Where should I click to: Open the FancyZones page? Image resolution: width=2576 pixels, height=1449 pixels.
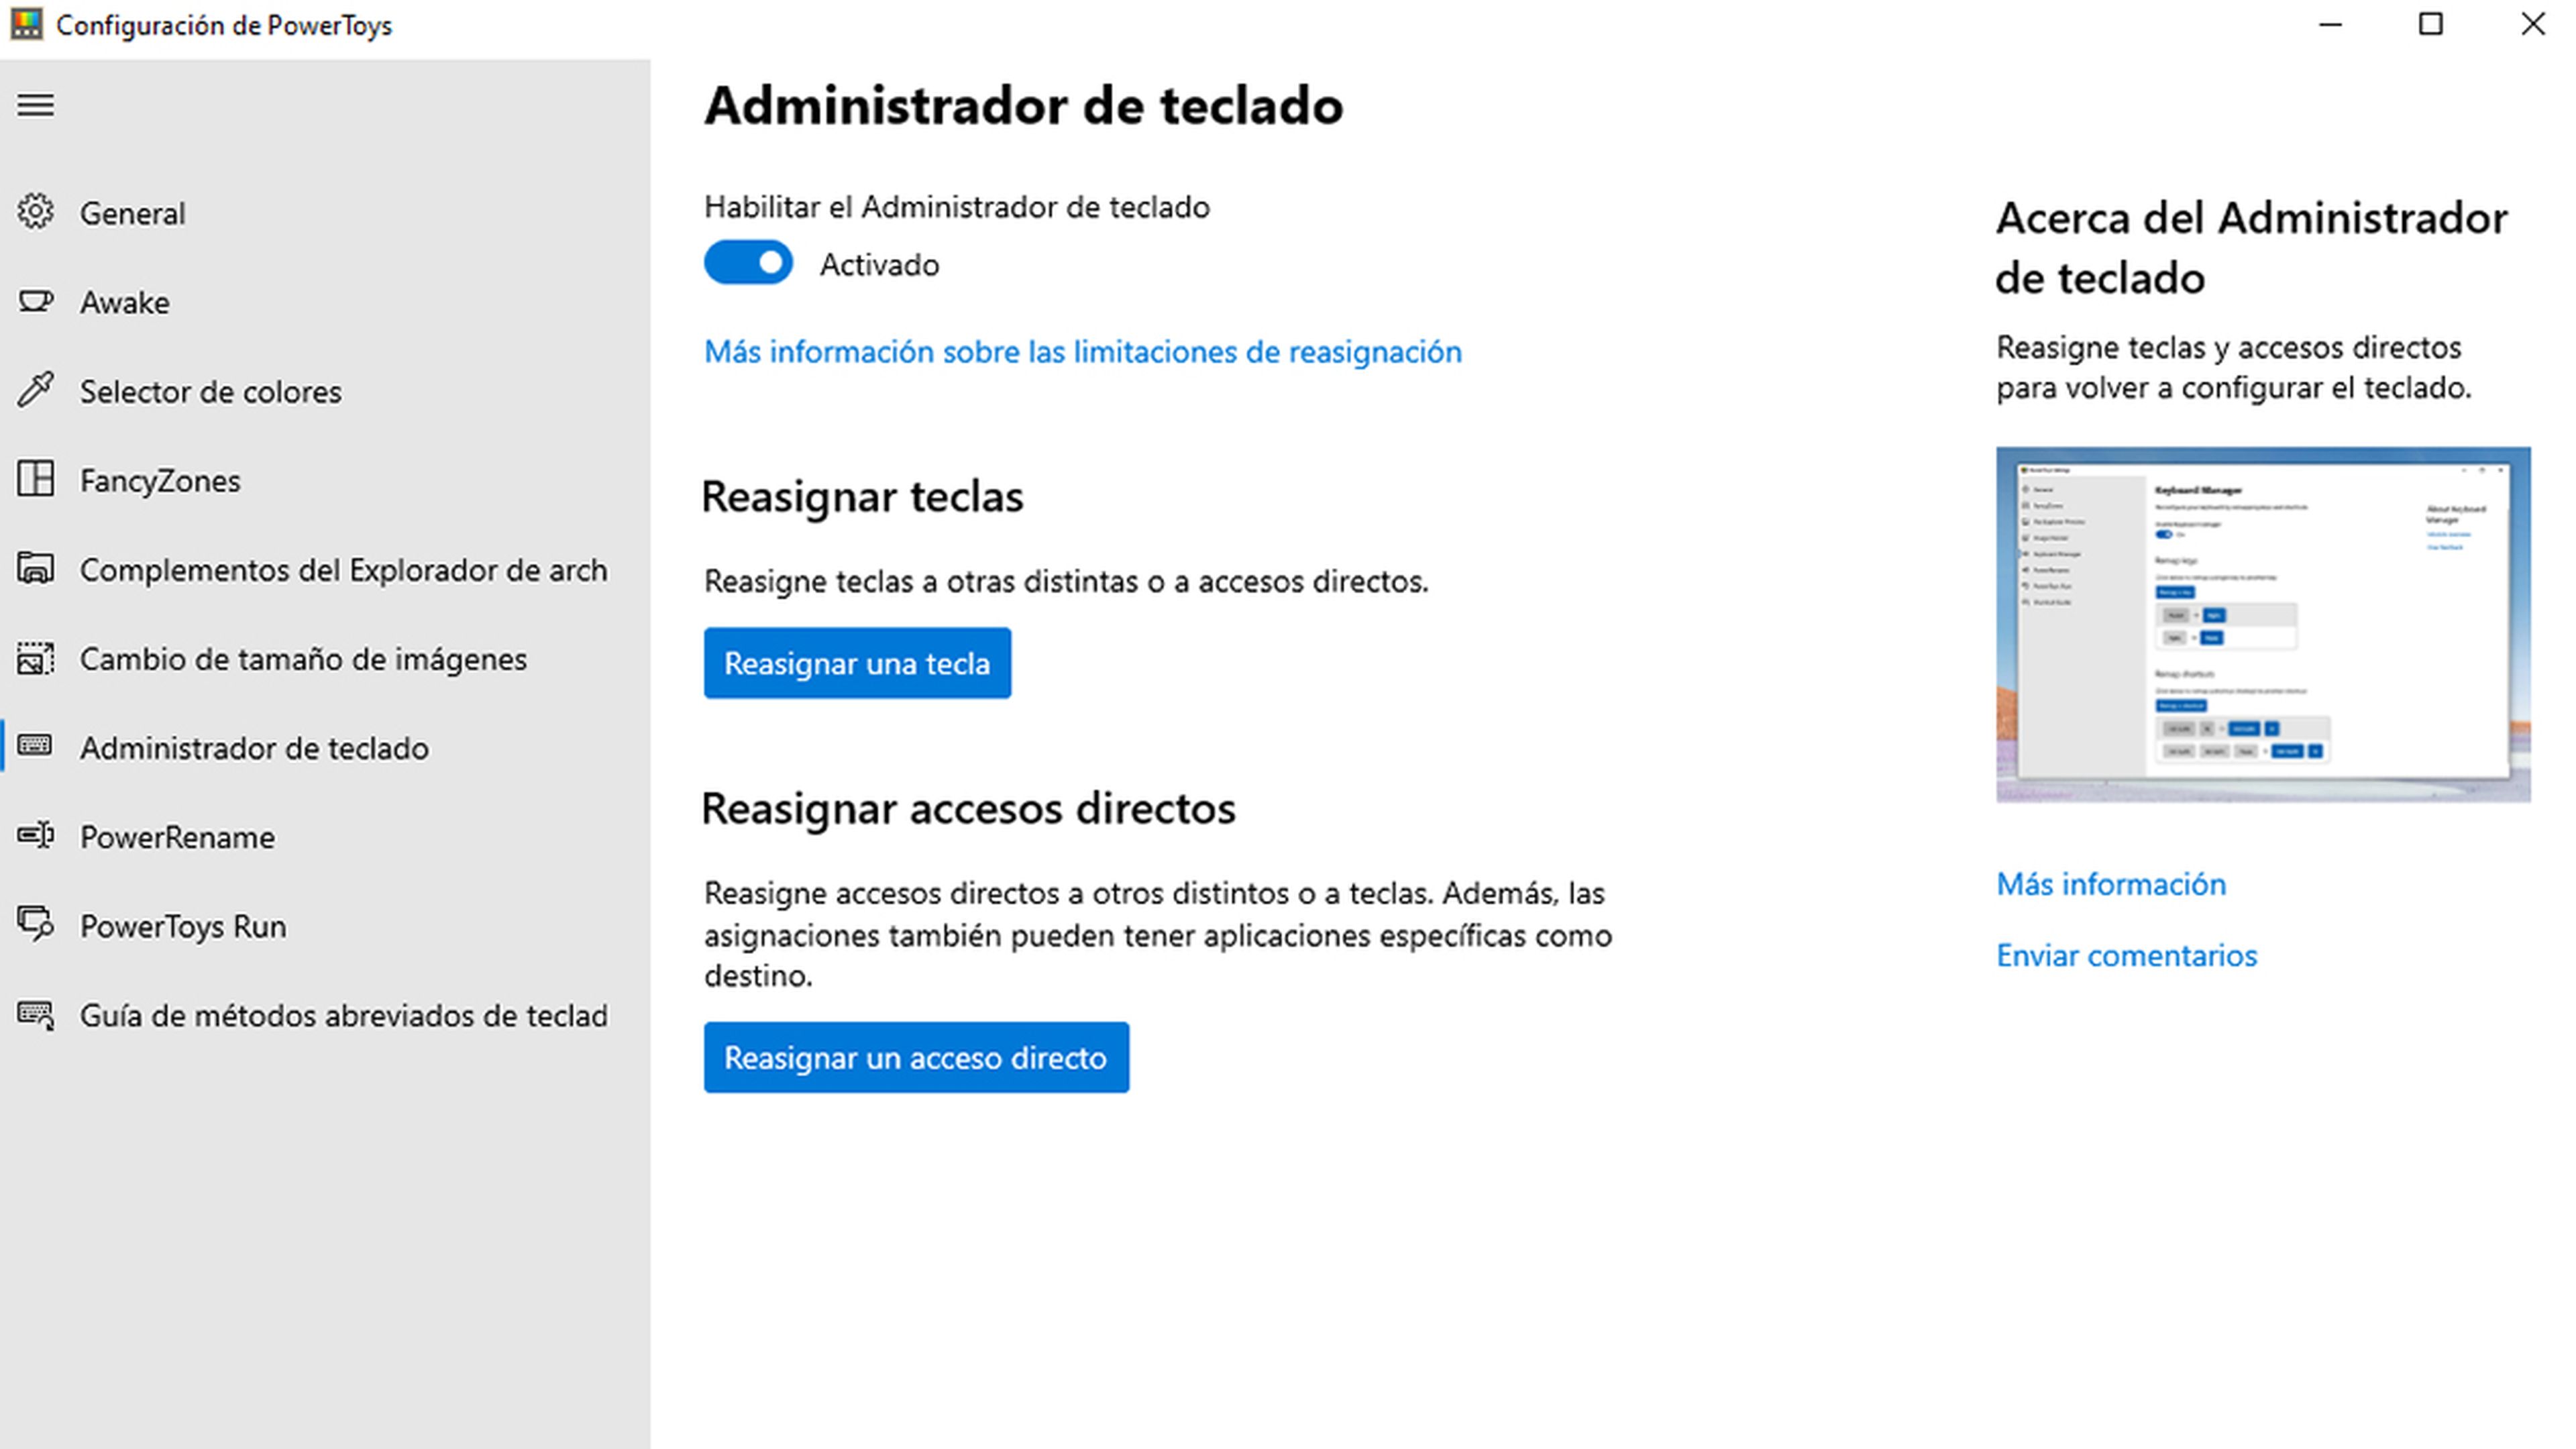325,479
